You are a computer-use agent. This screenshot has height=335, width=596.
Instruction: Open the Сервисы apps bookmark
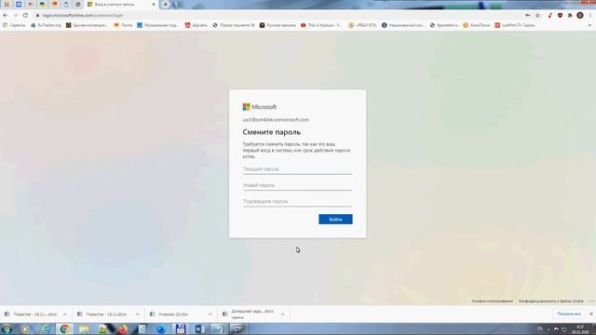click(14, 25)
